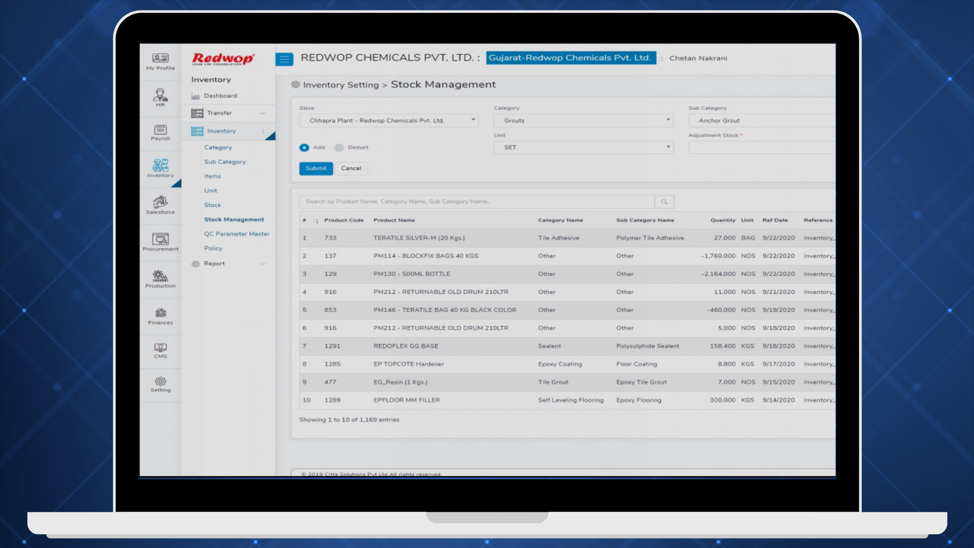Toggle the hamburger sidebar menu button
This screenshot has width=974, height=548.
284,59
